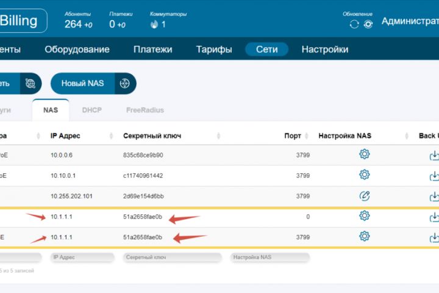The width and height of the screenshot is (439, 293).
Task: Click edit icon for 10.255.202.101 NAS
Action: pos(364,195)
